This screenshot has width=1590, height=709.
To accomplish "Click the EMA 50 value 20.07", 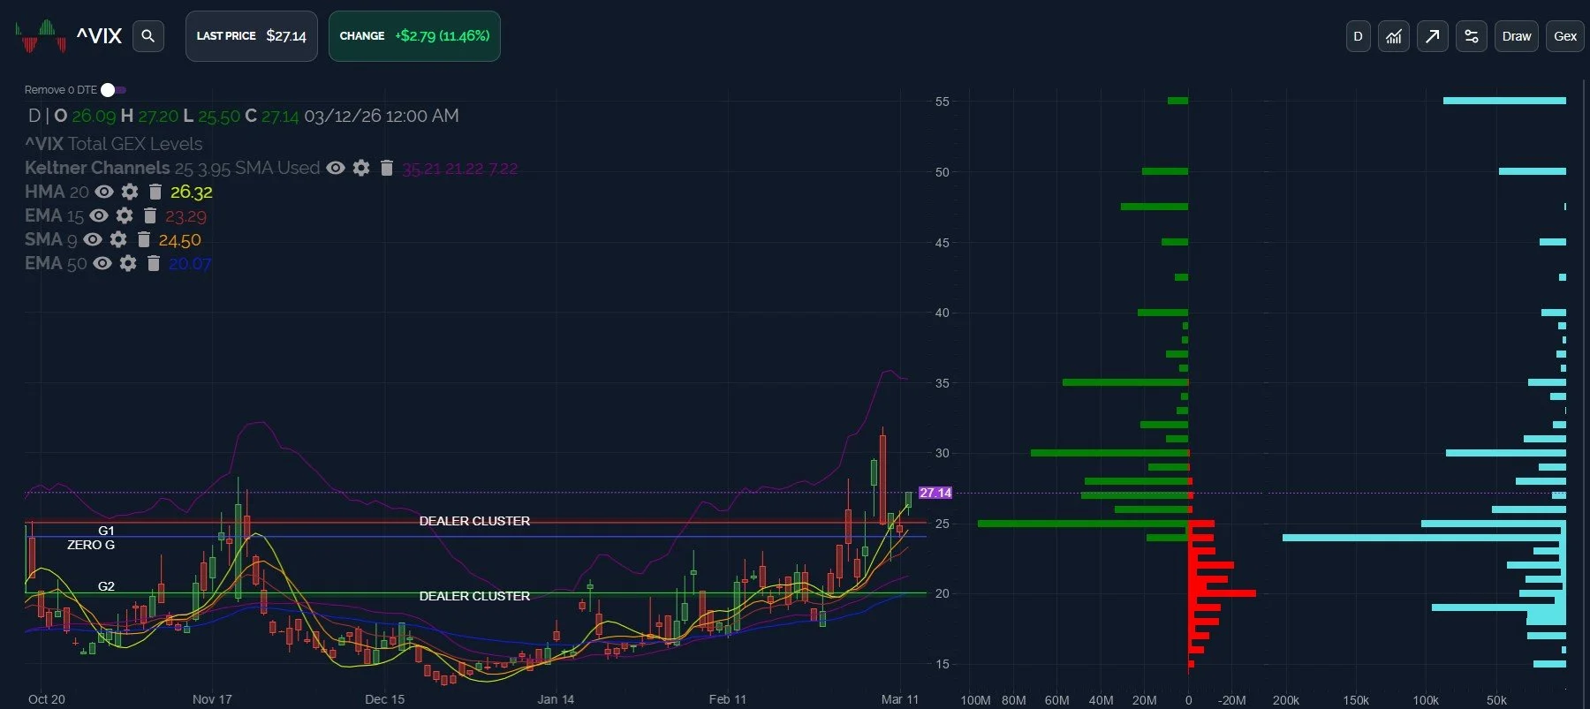I will pyautogui.click(x=190, y=264).
